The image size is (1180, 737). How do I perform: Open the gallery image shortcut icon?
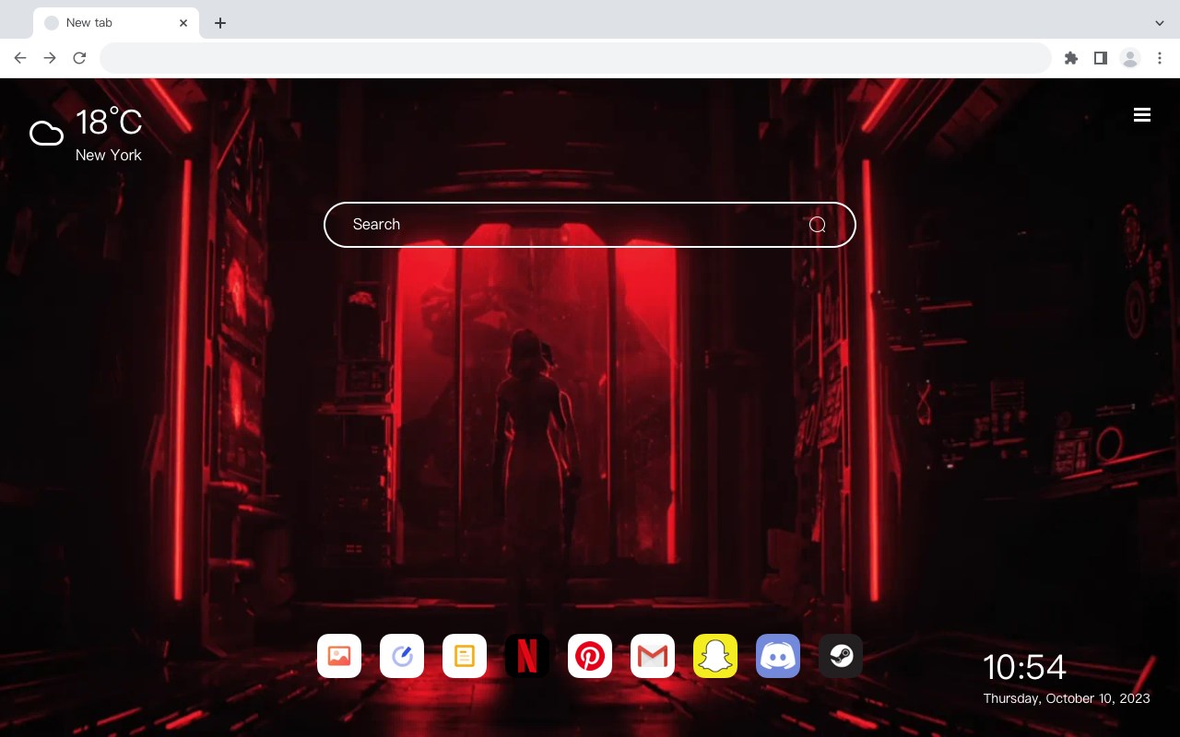[x=339, y=656]
